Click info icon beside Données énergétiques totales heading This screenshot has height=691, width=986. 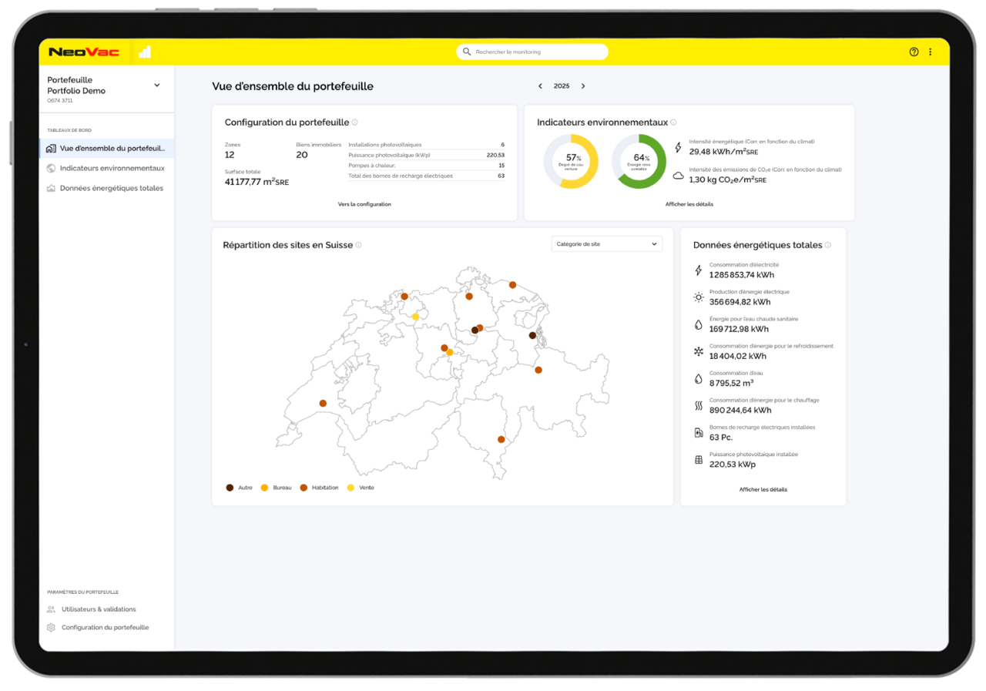point(828,245)
